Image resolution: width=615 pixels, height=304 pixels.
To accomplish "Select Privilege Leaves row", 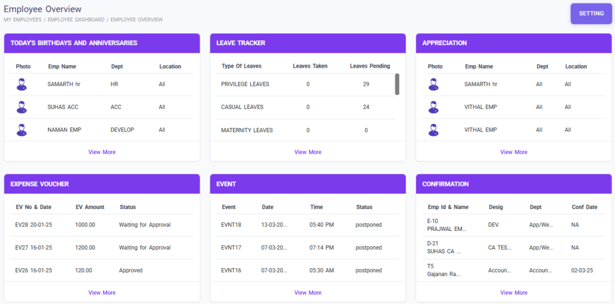I will pos(306,84).
